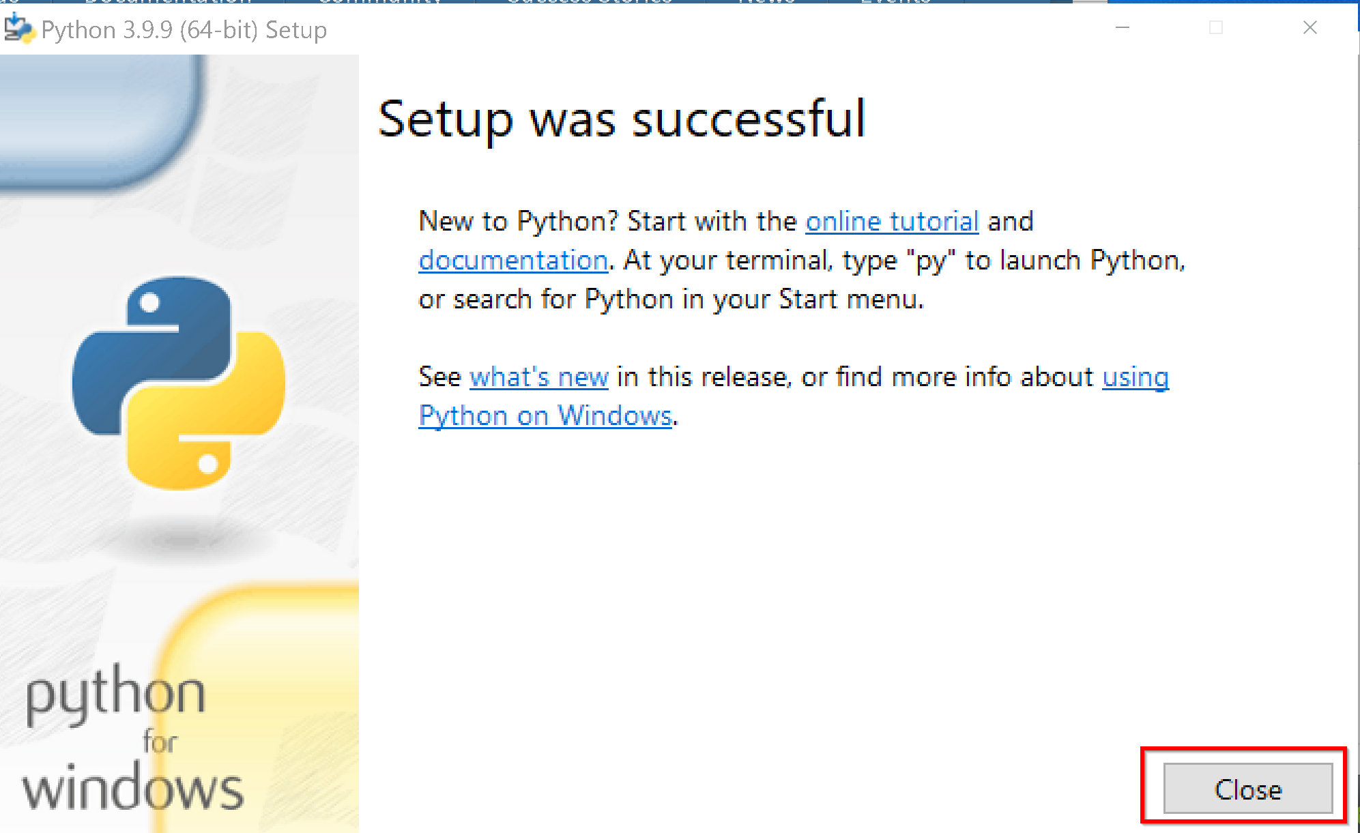The width and height of the screenshot is (1360, 833).
Task: Open the documentation link
Action: tap(513, 261)
